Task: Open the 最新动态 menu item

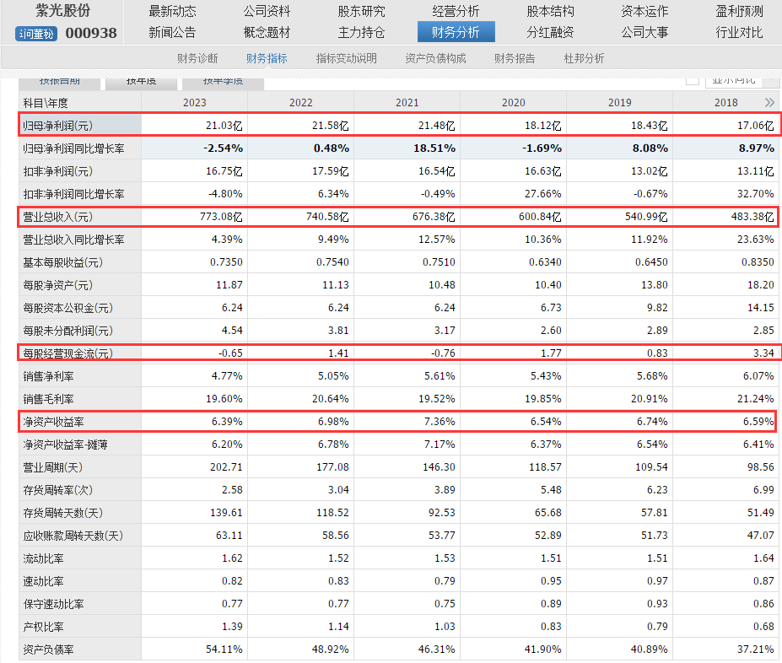Action: [172, 11]
